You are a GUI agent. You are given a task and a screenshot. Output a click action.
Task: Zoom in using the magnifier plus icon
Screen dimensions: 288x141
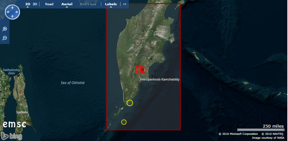5,29
